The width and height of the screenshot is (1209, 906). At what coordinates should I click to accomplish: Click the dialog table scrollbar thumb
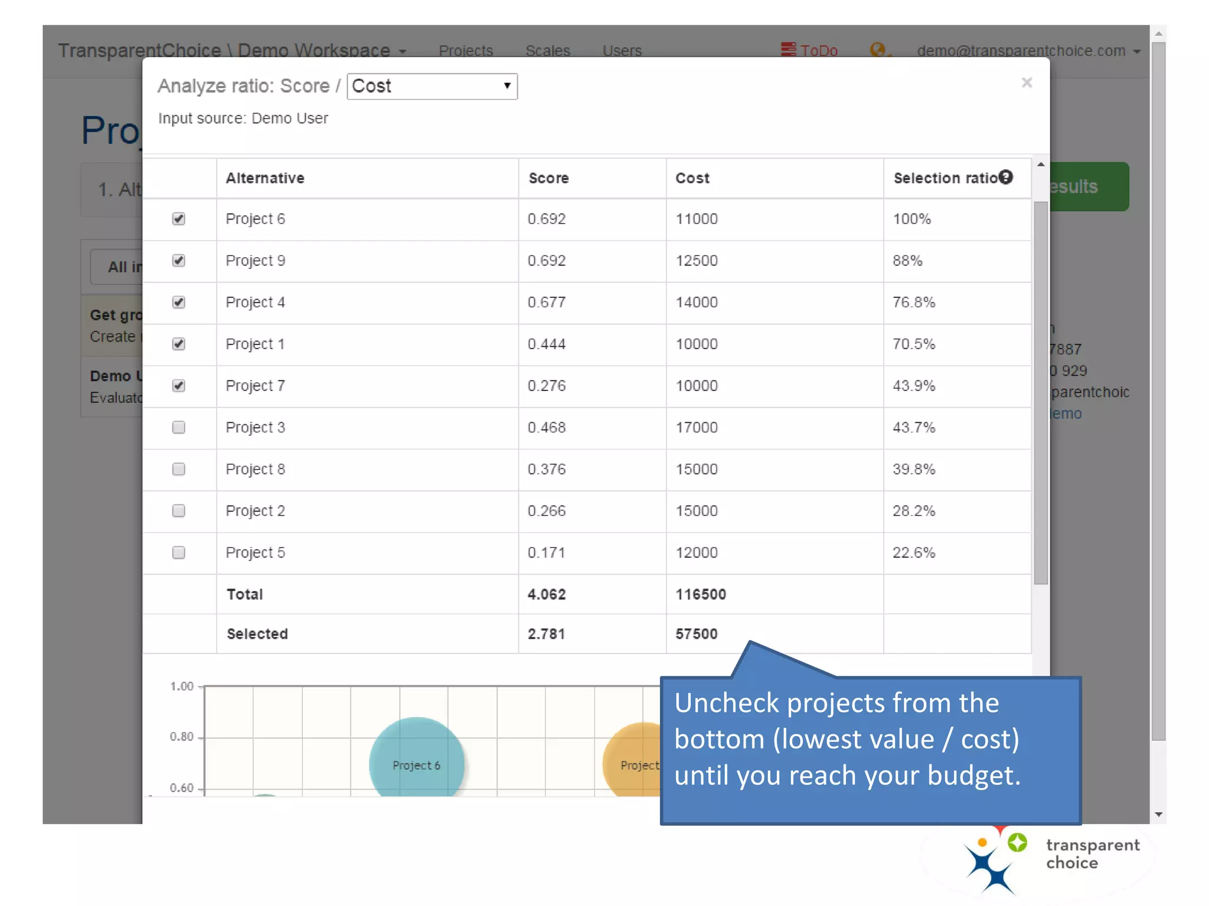1041,393
